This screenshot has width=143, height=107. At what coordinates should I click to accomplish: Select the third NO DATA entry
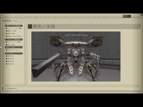tap(10, 61)
